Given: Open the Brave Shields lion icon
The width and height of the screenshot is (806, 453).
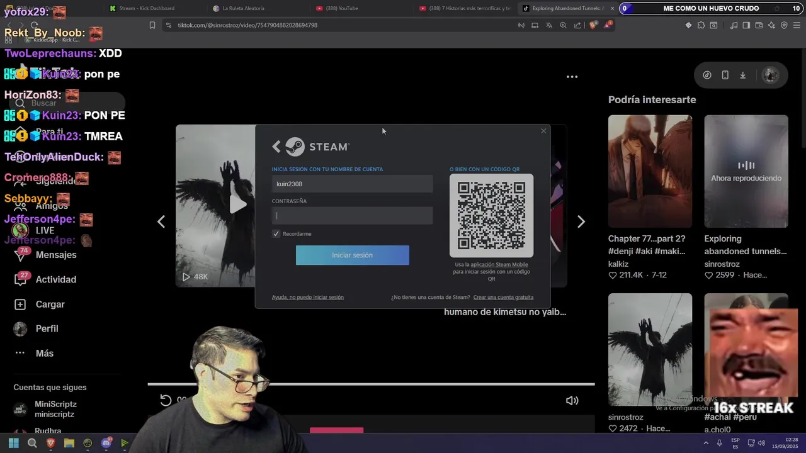Looking at the screenshot, I should click(x=594, y=25).
